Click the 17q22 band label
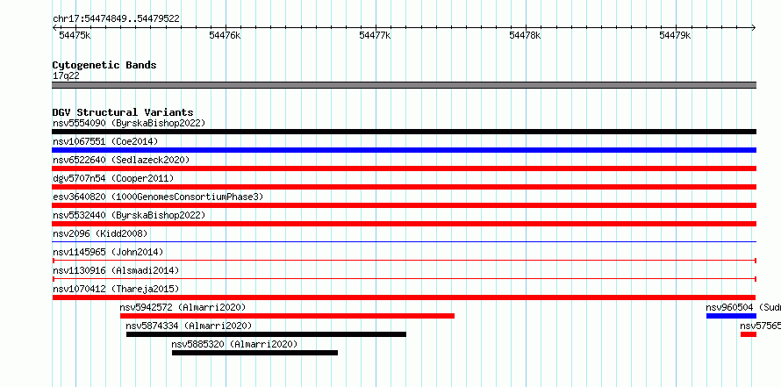781x387 pixels. (66, 76)
